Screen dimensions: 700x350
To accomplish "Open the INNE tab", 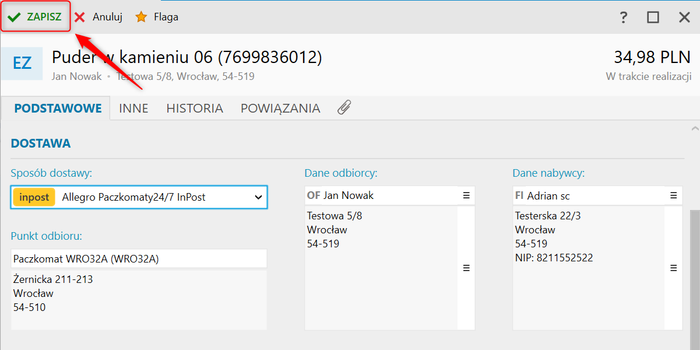I will (x=133, y=108).
